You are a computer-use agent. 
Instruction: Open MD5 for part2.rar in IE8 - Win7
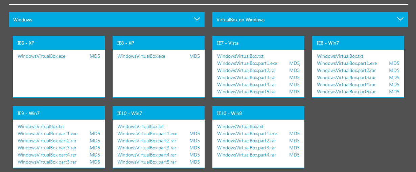coord(394,70)
